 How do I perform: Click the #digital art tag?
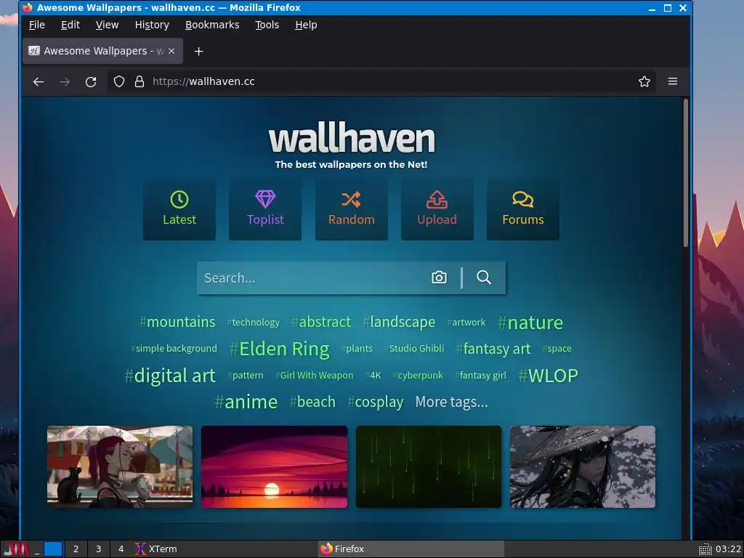(170, 376)
